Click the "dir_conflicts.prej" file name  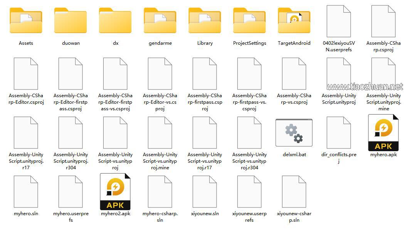click(339, 158)
